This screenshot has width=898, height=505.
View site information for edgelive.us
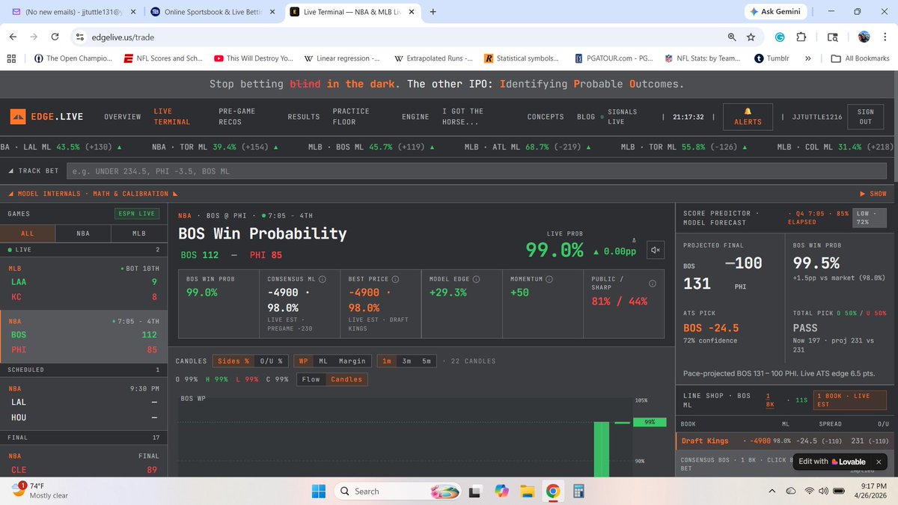pos(79,37)
